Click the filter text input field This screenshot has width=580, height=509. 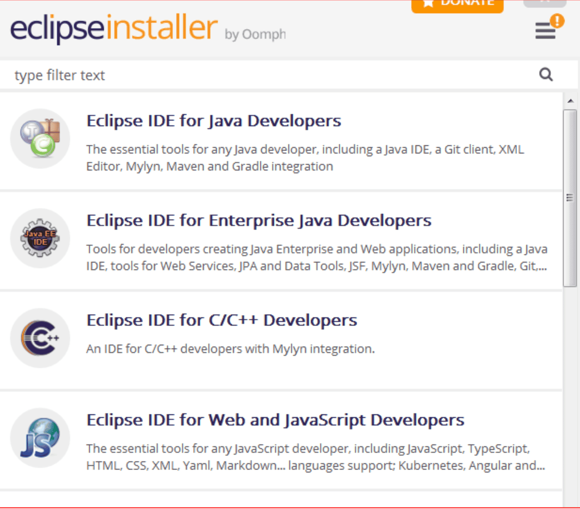[141, 75]
